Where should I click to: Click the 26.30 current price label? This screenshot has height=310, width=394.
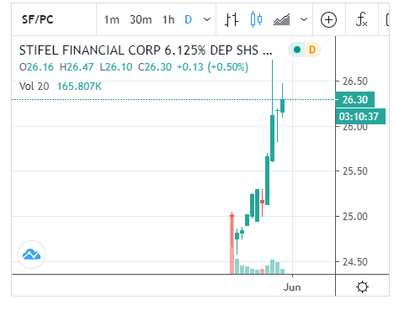click(x=355, y=100)
